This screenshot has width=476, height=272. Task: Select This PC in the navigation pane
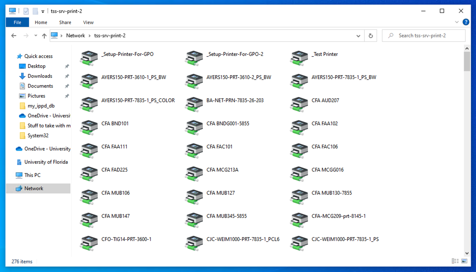[32, 175]
